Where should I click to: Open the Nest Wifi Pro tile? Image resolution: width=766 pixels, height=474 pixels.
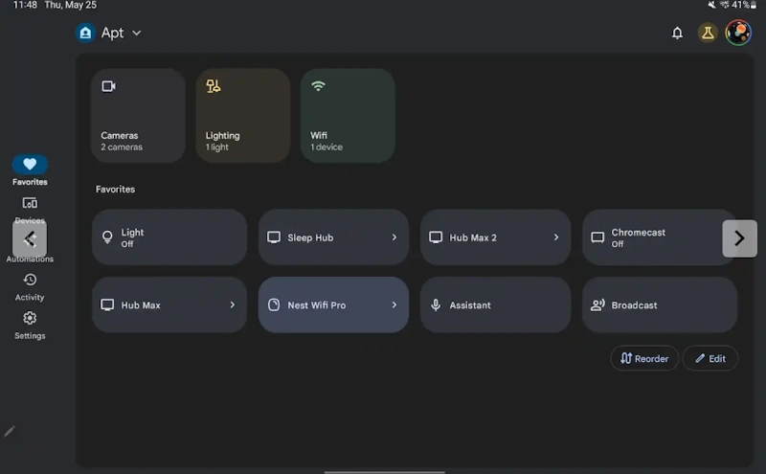[x=333, y=305]
